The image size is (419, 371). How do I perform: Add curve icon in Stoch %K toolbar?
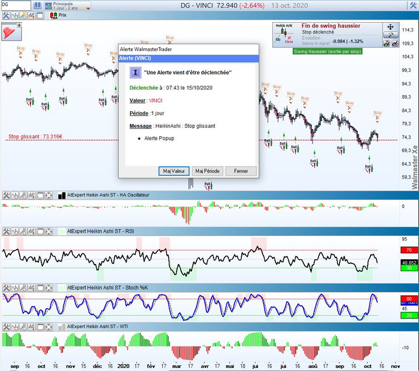14,288
